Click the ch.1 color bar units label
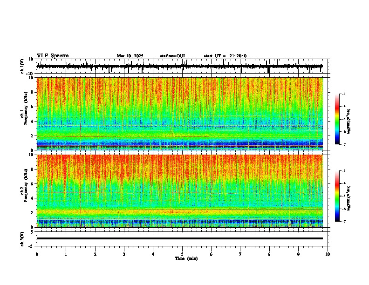The width and height of the screenshot is (369, 285). (349, 121)
